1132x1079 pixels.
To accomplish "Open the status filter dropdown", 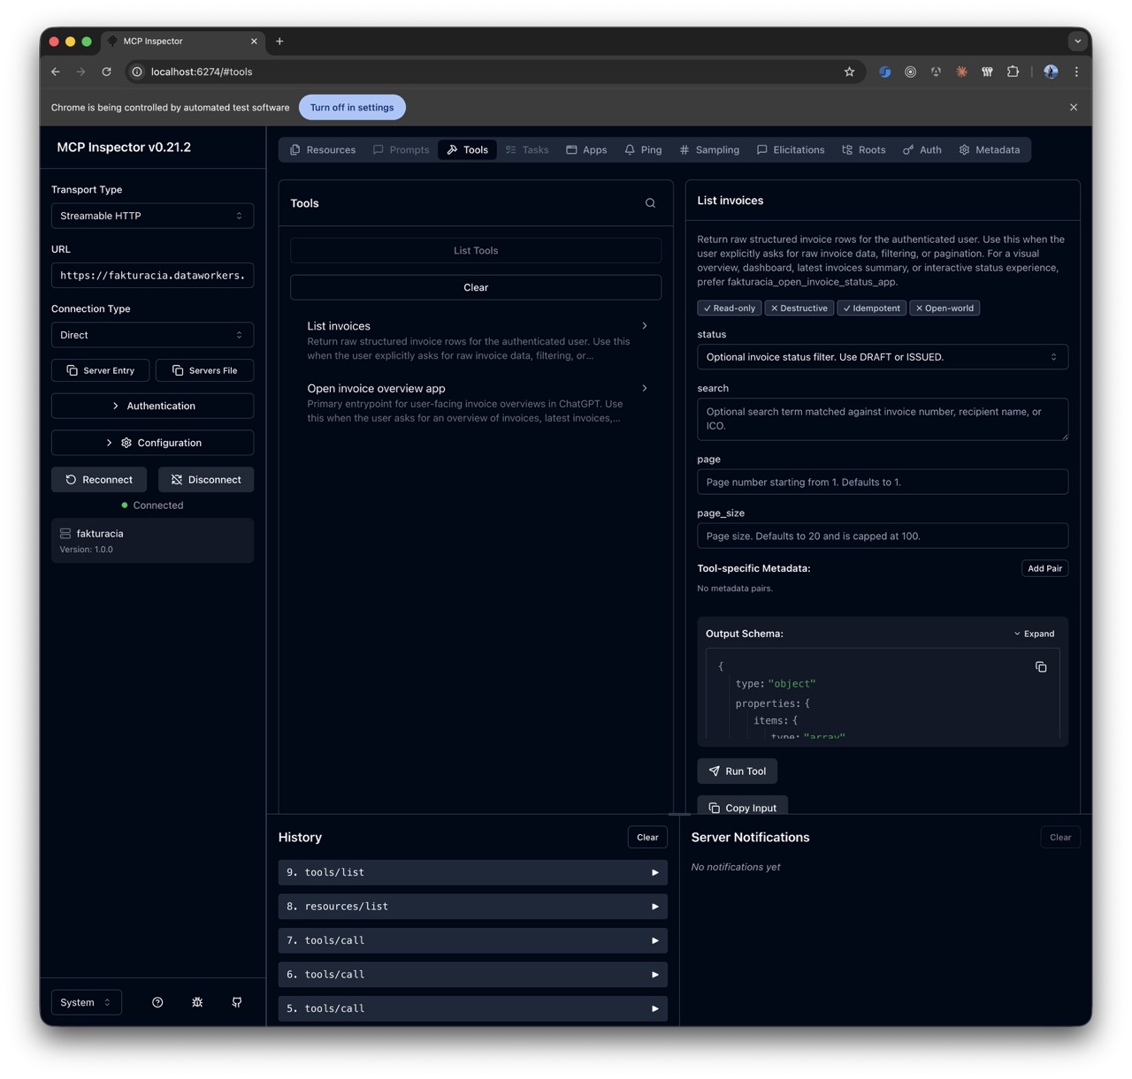I will (882, 356).
